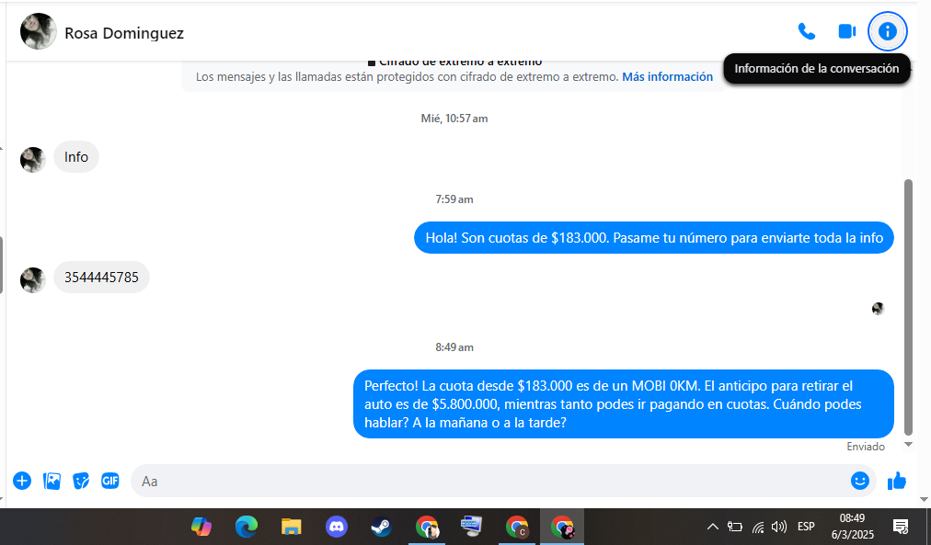Switch to Chrome window with C badge
Viewport: 931px width, 545px height.
[x=517, y=527]
